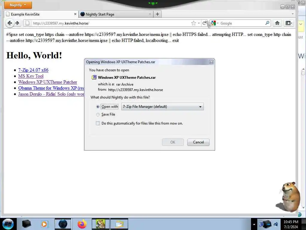
Task: Open the search engine selector arrow
Action: (x=218, y=23)
